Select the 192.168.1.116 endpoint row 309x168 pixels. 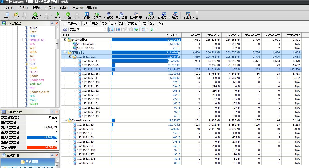[91, 61]
